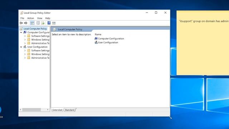Click the blue Help toolbar icon
The image size is (229, 129).
(49, 23)
